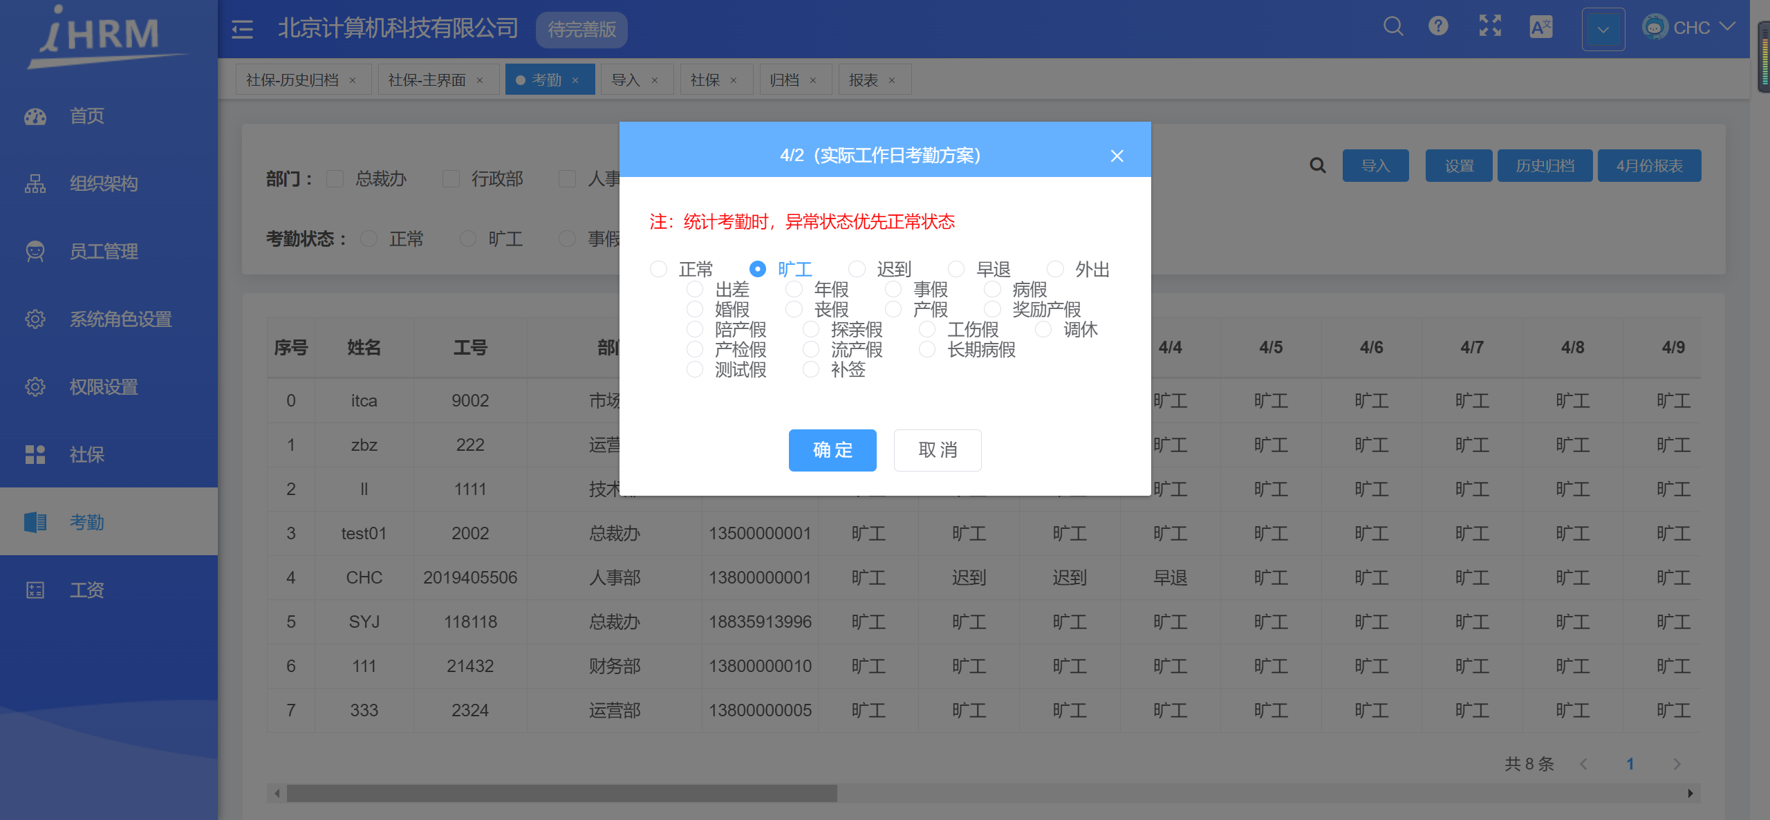Open the blue header dropdown box
1770x820 pixels.
click(1603, 30)
